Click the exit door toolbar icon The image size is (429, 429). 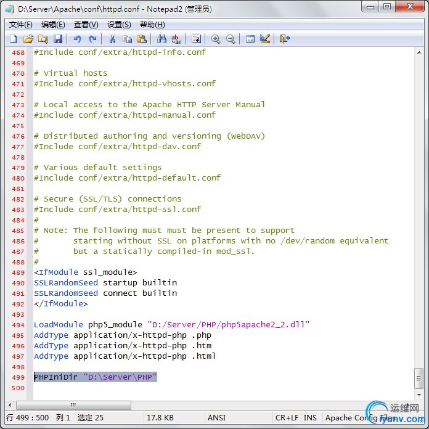click(285, 39)
